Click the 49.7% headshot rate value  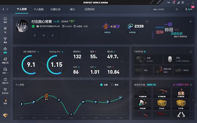pos(113,57)
